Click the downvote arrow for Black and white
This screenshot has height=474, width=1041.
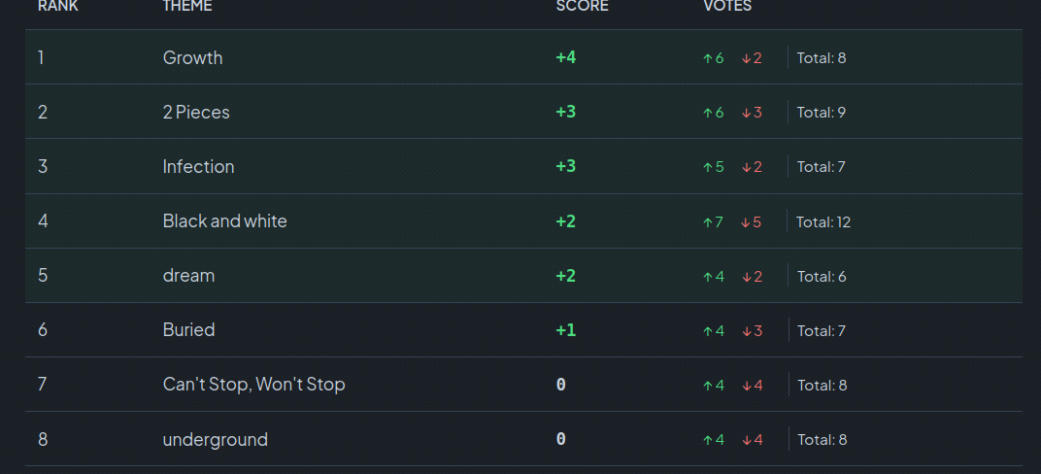pyautogui.click(x=746, y=222)
